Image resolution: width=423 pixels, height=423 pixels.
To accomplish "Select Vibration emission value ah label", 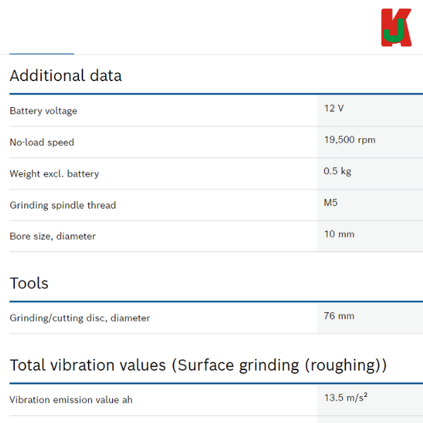I will 71,400.
